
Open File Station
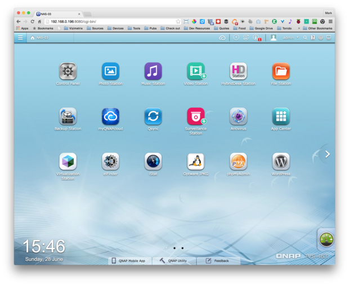click(x=281, y=71)
